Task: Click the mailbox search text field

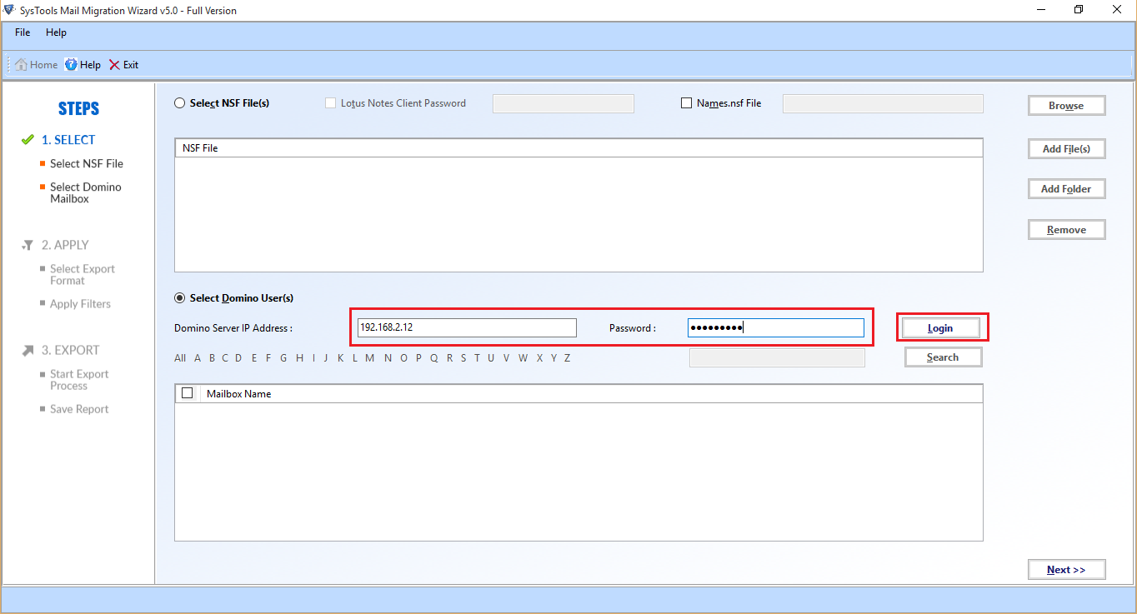Action: pyautogui.click(x=777, y=357)
